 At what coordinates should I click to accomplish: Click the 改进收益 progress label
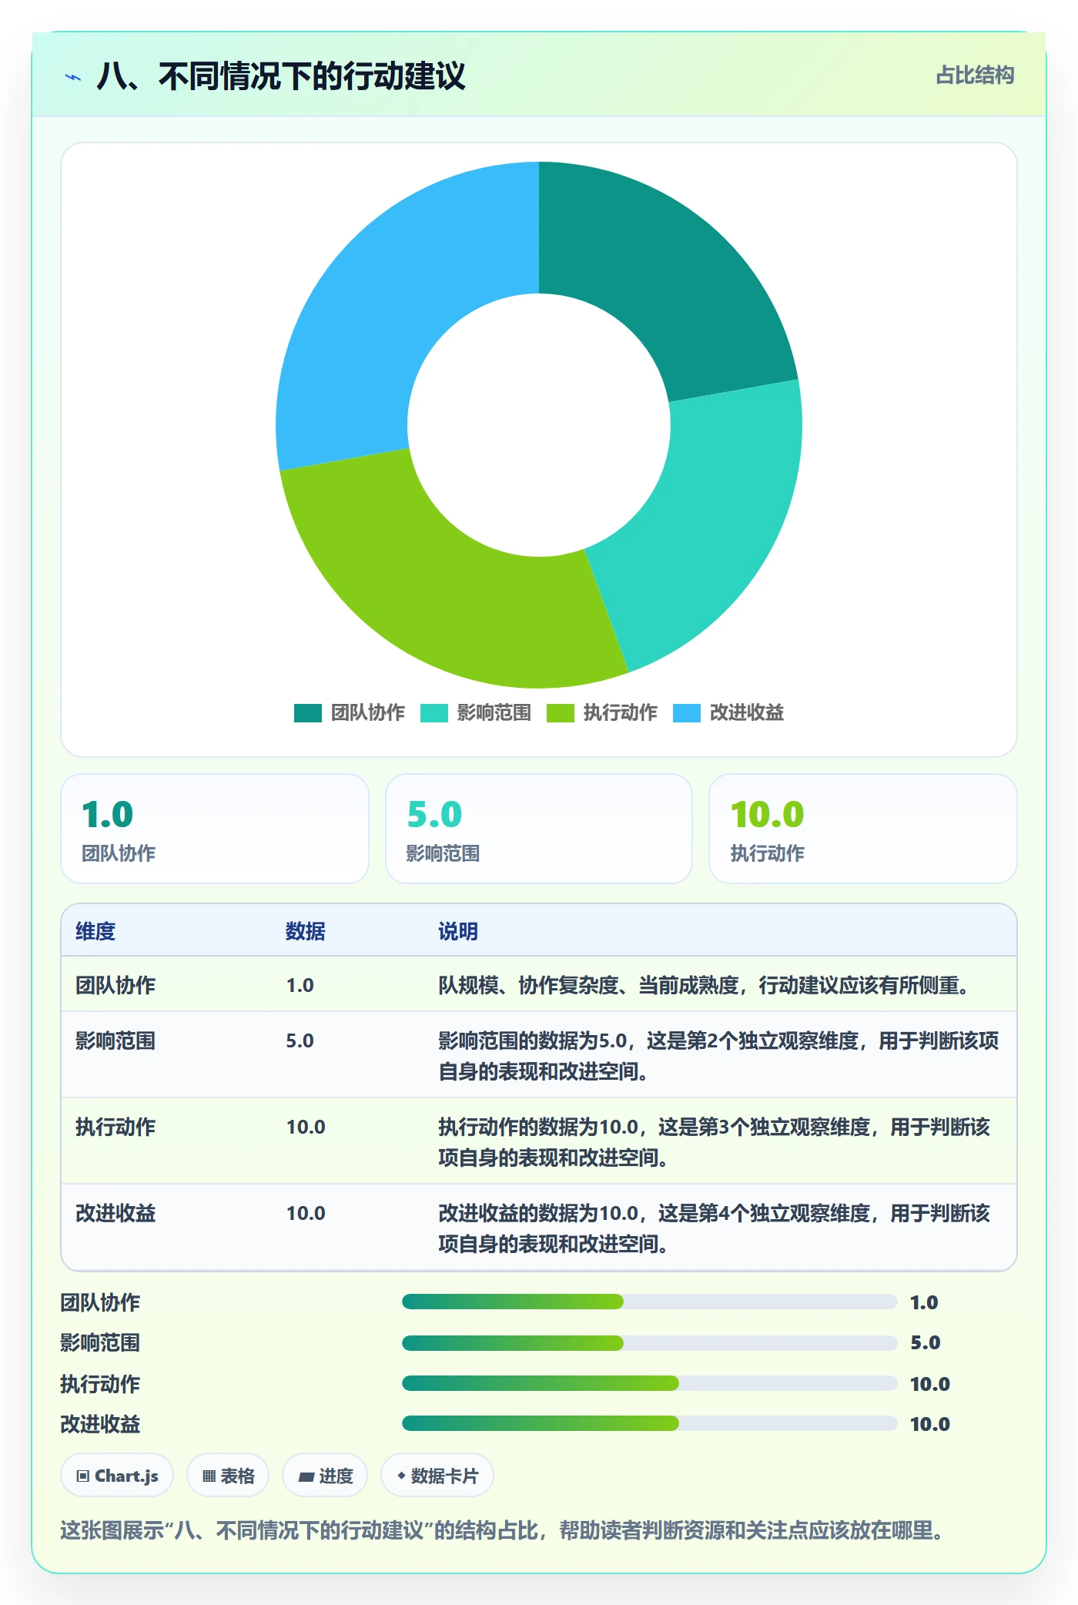100,1424
